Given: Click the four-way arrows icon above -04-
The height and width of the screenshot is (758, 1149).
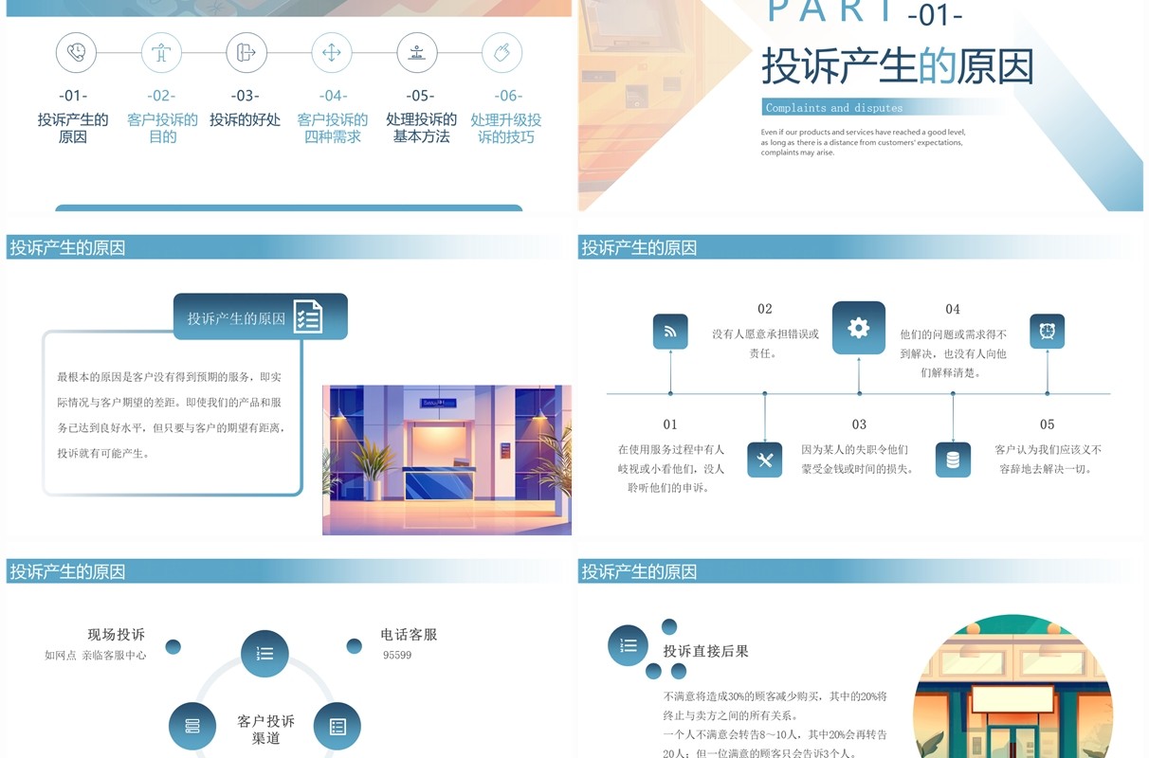Looking at the screenshot, I should pyautogui.click(x=332, y=52).
